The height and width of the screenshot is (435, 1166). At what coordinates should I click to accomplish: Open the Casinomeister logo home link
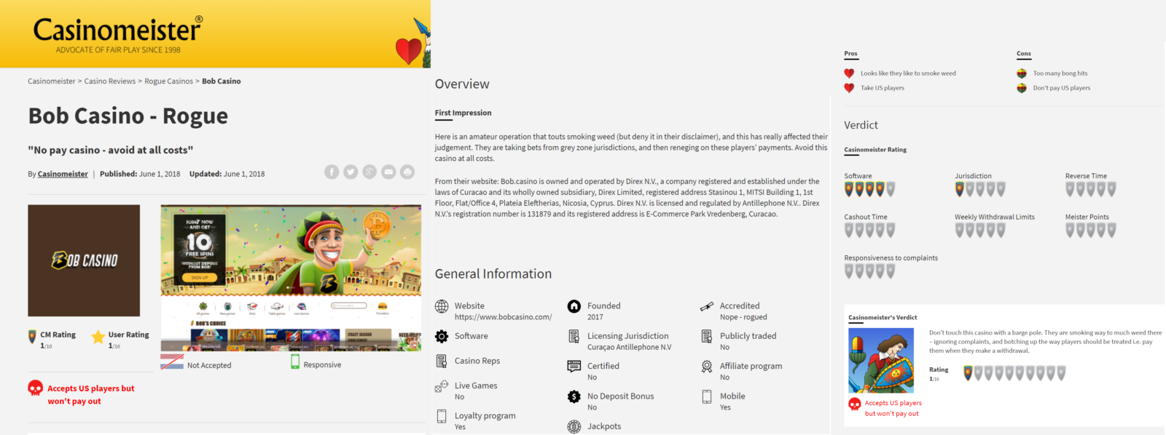118,34
